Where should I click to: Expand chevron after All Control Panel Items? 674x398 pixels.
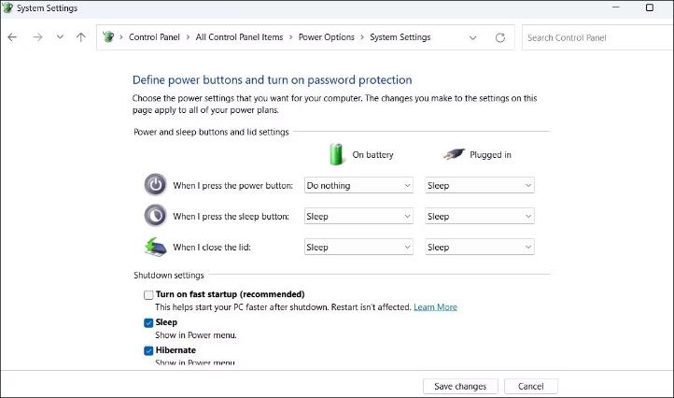(x=290, y=37)
